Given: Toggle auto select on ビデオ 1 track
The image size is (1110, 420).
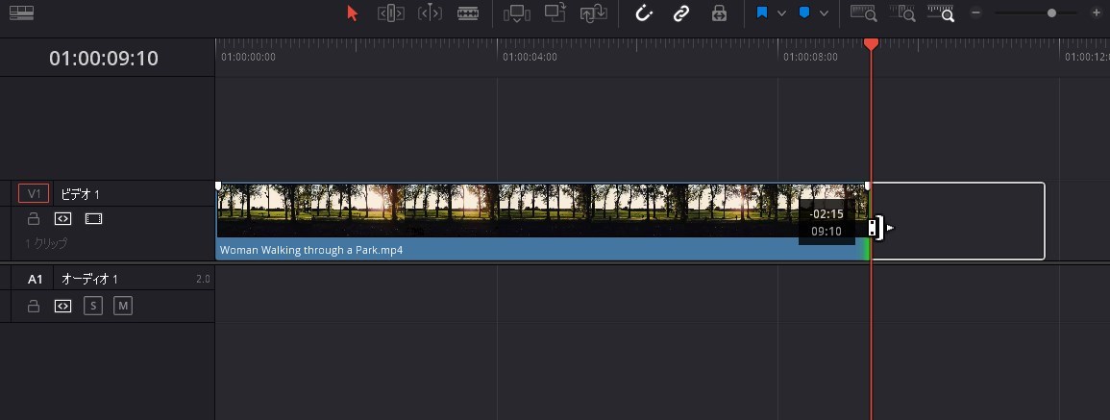Looking at the screenshot, I should pos(63,219).
